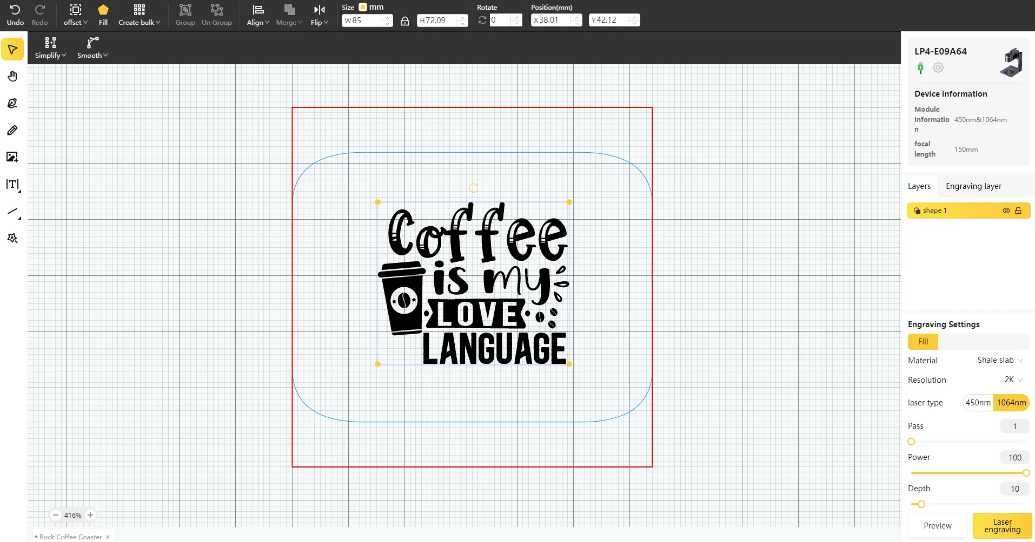Image resolution: width=1035 pixels, height=542 pixels.
Task: Click the device settings gear icon
Action: [938, 68]
